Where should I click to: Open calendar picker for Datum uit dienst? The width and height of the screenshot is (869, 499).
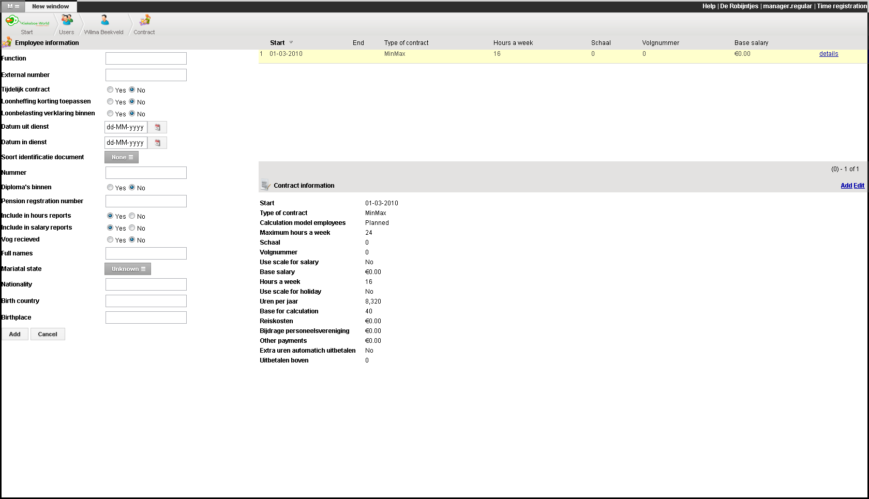pyautogui.click(x=157, y=127)
